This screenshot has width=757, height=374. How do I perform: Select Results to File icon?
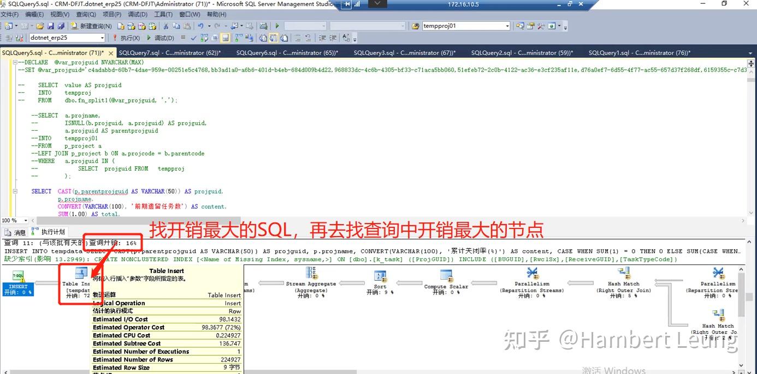point(284,38)
